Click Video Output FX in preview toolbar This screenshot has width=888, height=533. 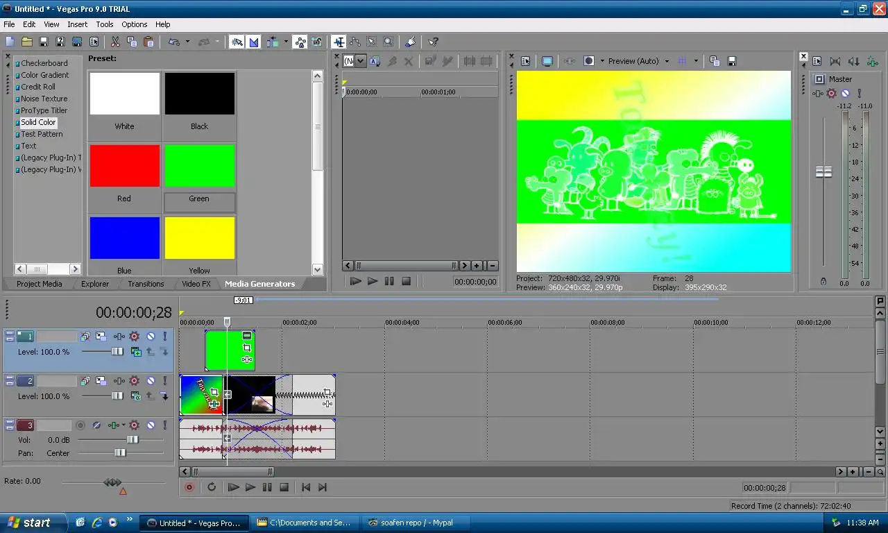569,61
